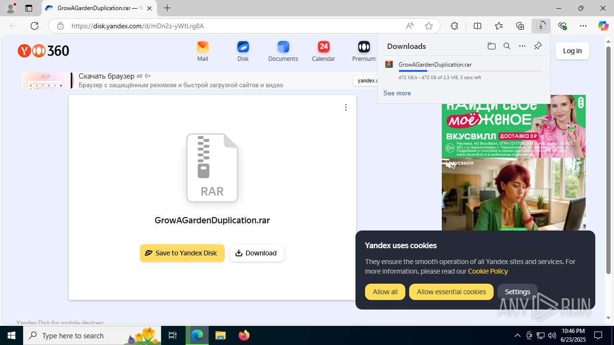Select the GrowAGardenDuplication.rar browser tab
The height and width of the screenshot is (345, 614).
(99, 8)
